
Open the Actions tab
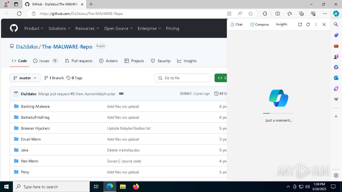coord(108,61)
